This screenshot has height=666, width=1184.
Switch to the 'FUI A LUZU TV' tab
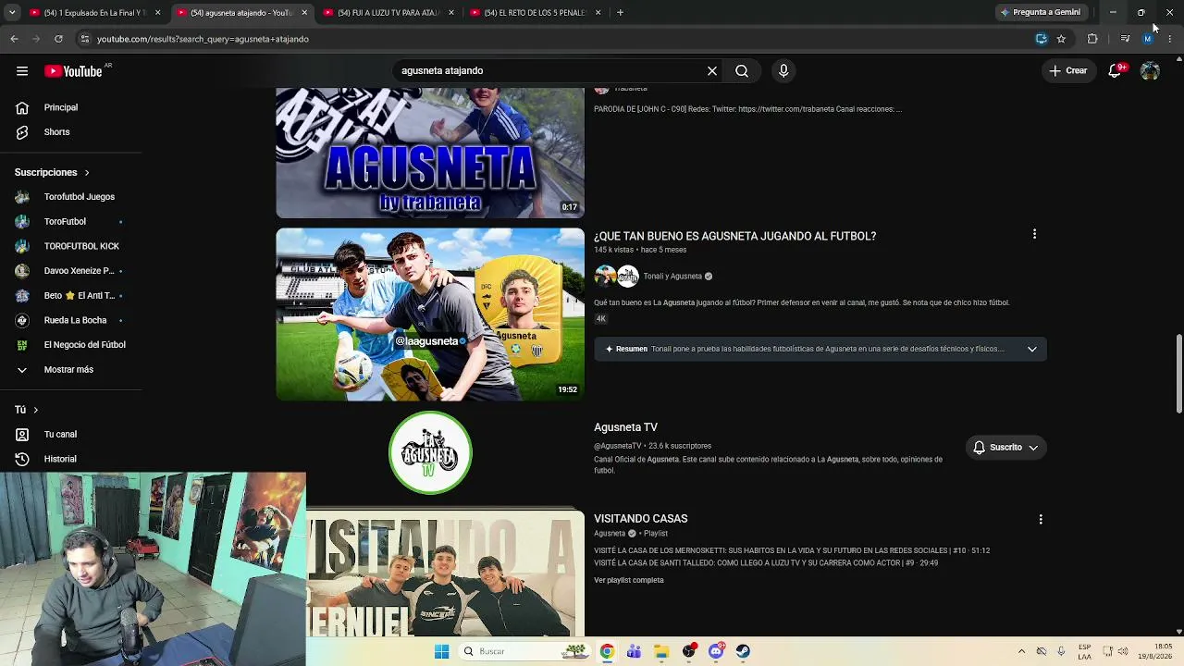[387, 13]
